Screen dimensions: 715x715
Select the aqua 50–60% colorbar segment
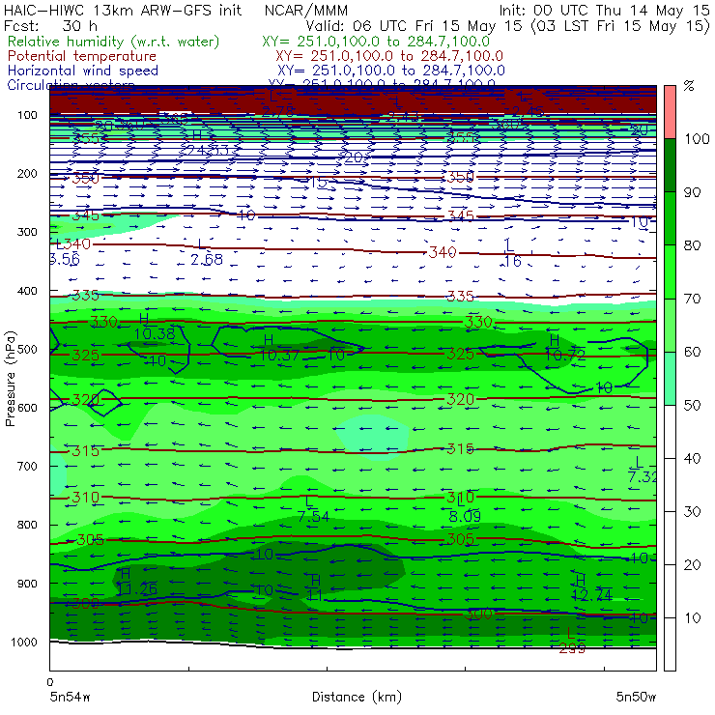(x=670, y=378)
